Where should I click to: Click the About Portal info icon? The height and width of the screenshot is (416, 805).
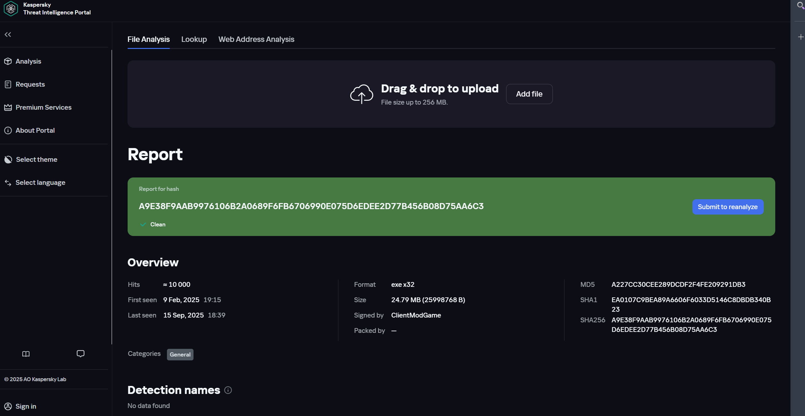(x=8, y=130)
